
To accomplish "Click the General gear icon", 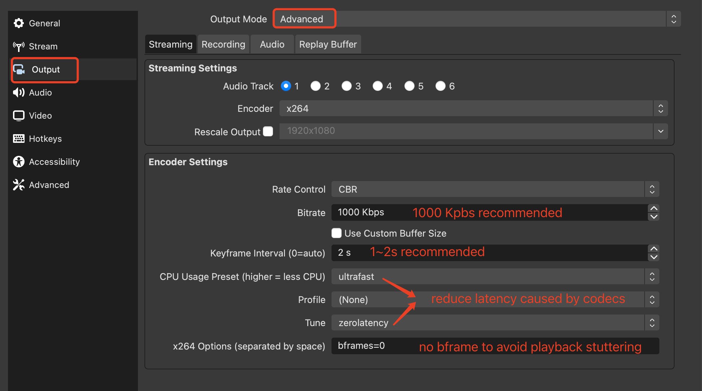I will coord(19,23).
